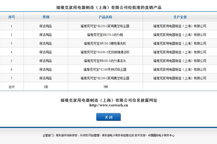Click product name 福维克可宝PB430-1动力清洁头
The image size is (217, 144).
point(105,61)
